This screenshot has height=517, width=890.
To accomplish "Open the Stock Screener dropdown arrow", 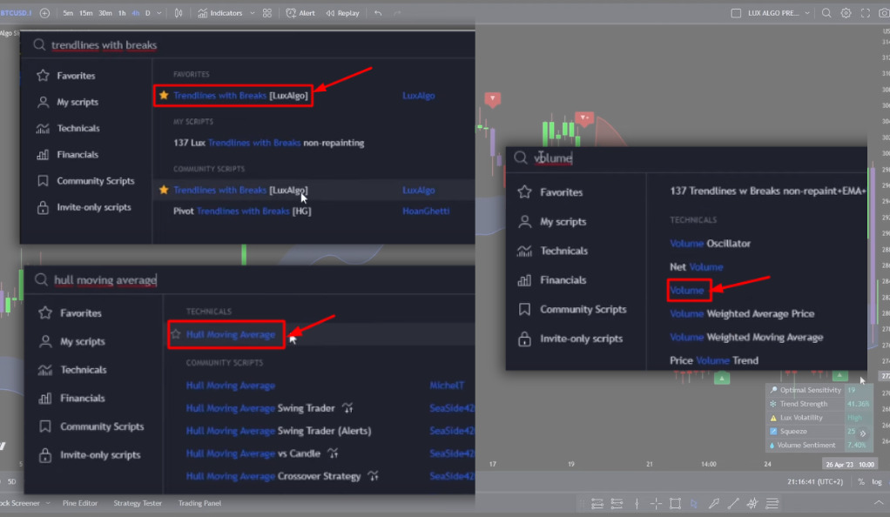I will point(48,503).
